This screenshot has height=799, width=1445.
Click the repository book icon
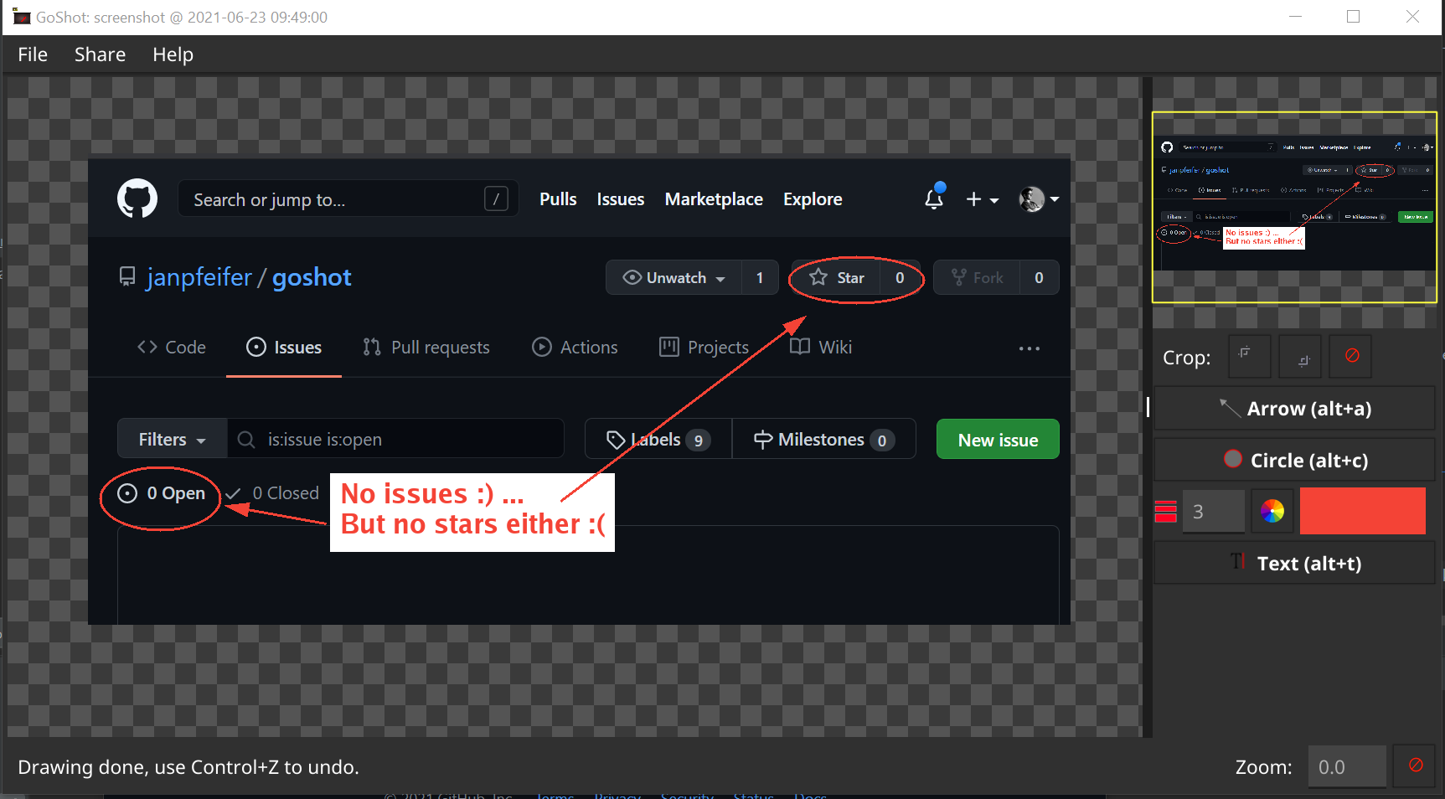(127, 276)
